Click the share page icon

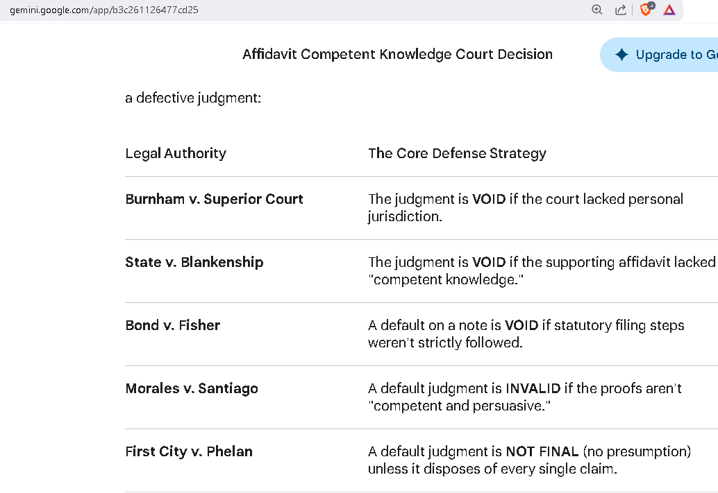pyautogui.click(x=621, y=10)
